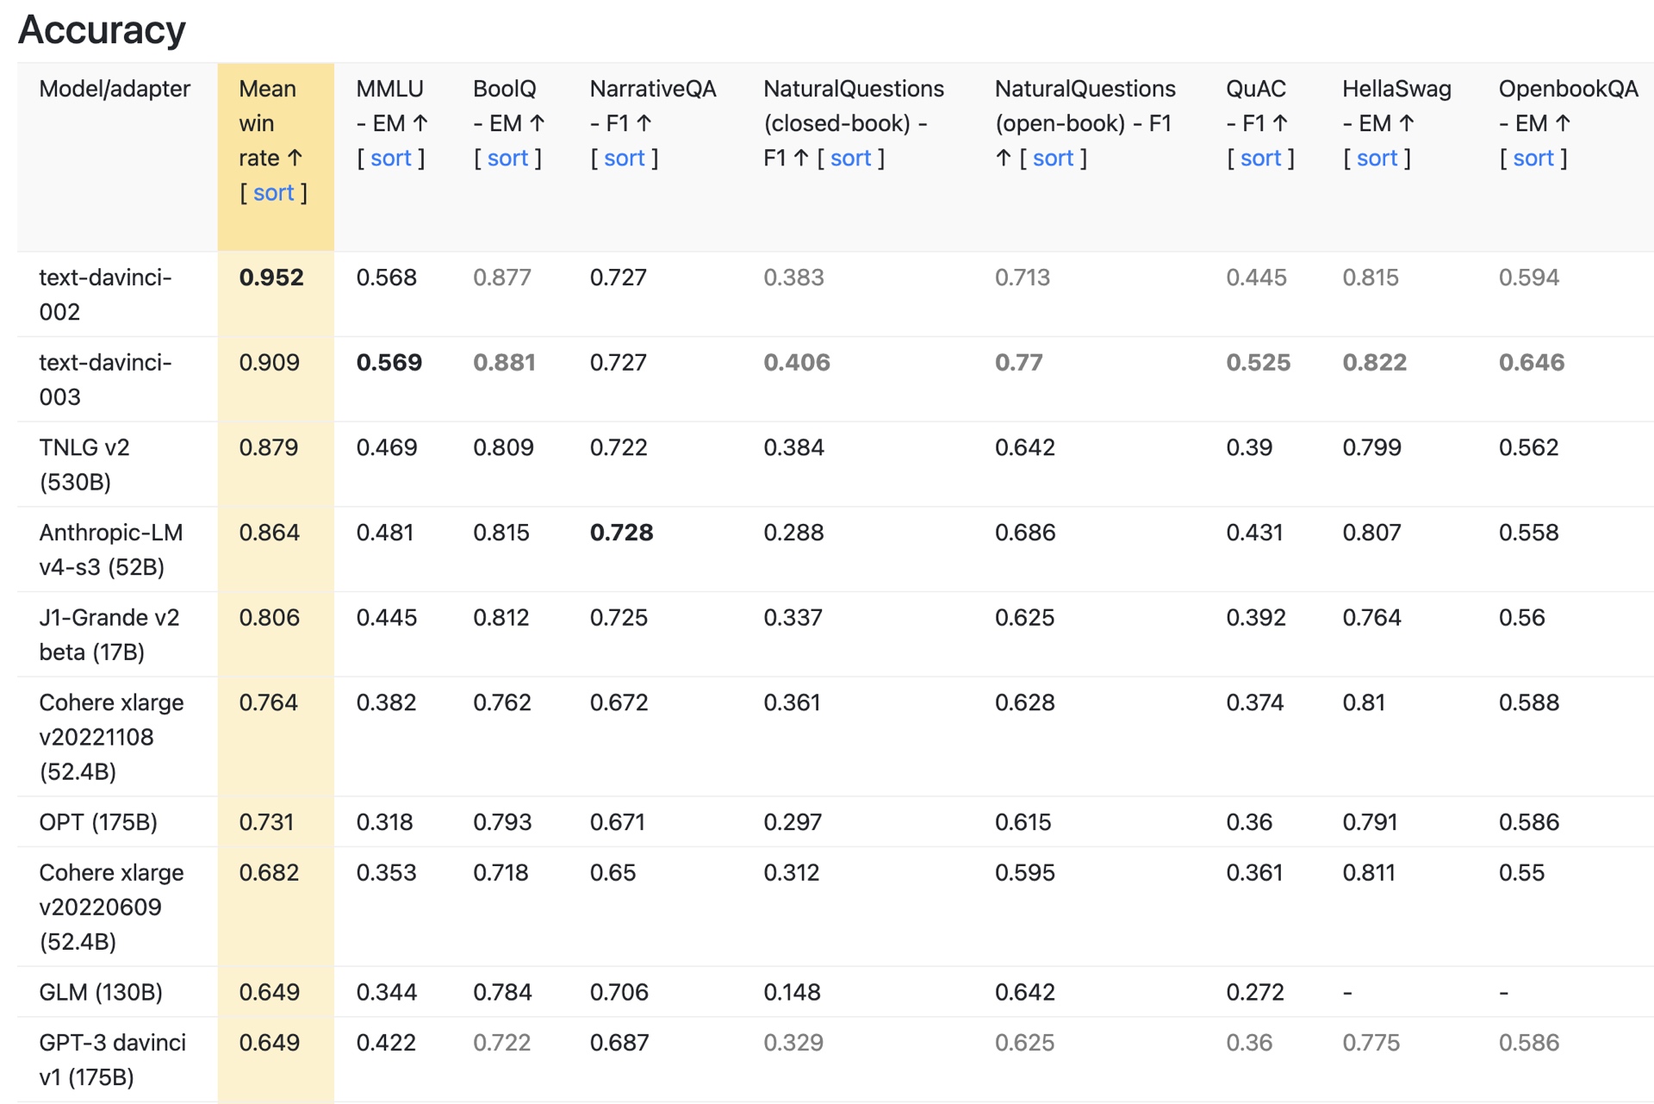Sort the table by Mean win rate

pos(273,193)
